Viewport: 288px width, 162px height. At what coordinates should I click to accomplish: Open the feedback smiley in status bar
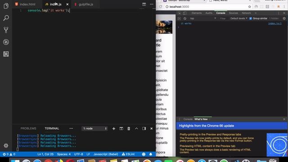pos(144,154)
